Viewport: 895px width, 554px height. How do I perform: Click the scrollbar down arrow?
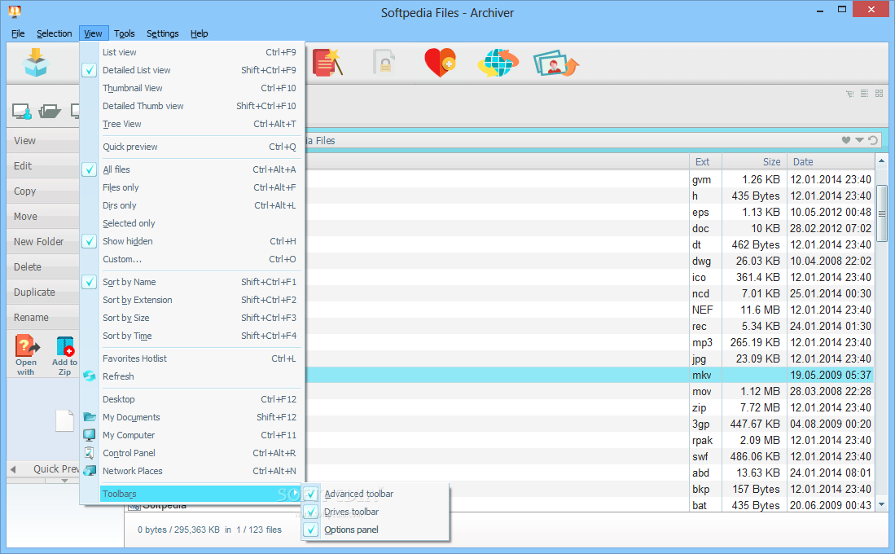(882, 505)
